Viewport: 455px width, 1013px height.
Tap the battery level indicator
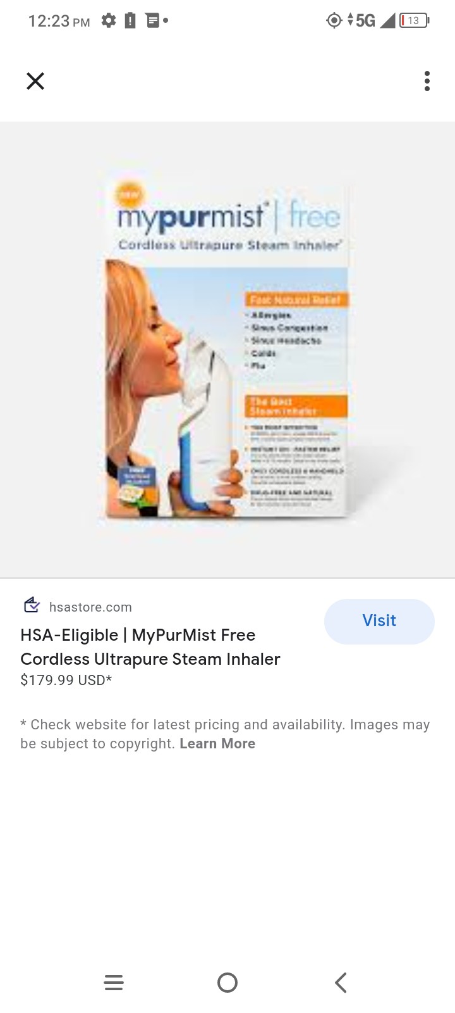(x=415, y=21)
